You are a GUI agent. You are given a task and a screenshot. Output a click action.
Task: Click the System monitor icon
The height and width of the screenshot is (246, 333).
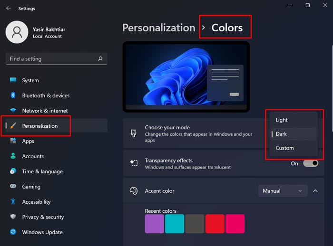[x=13, y=80]
